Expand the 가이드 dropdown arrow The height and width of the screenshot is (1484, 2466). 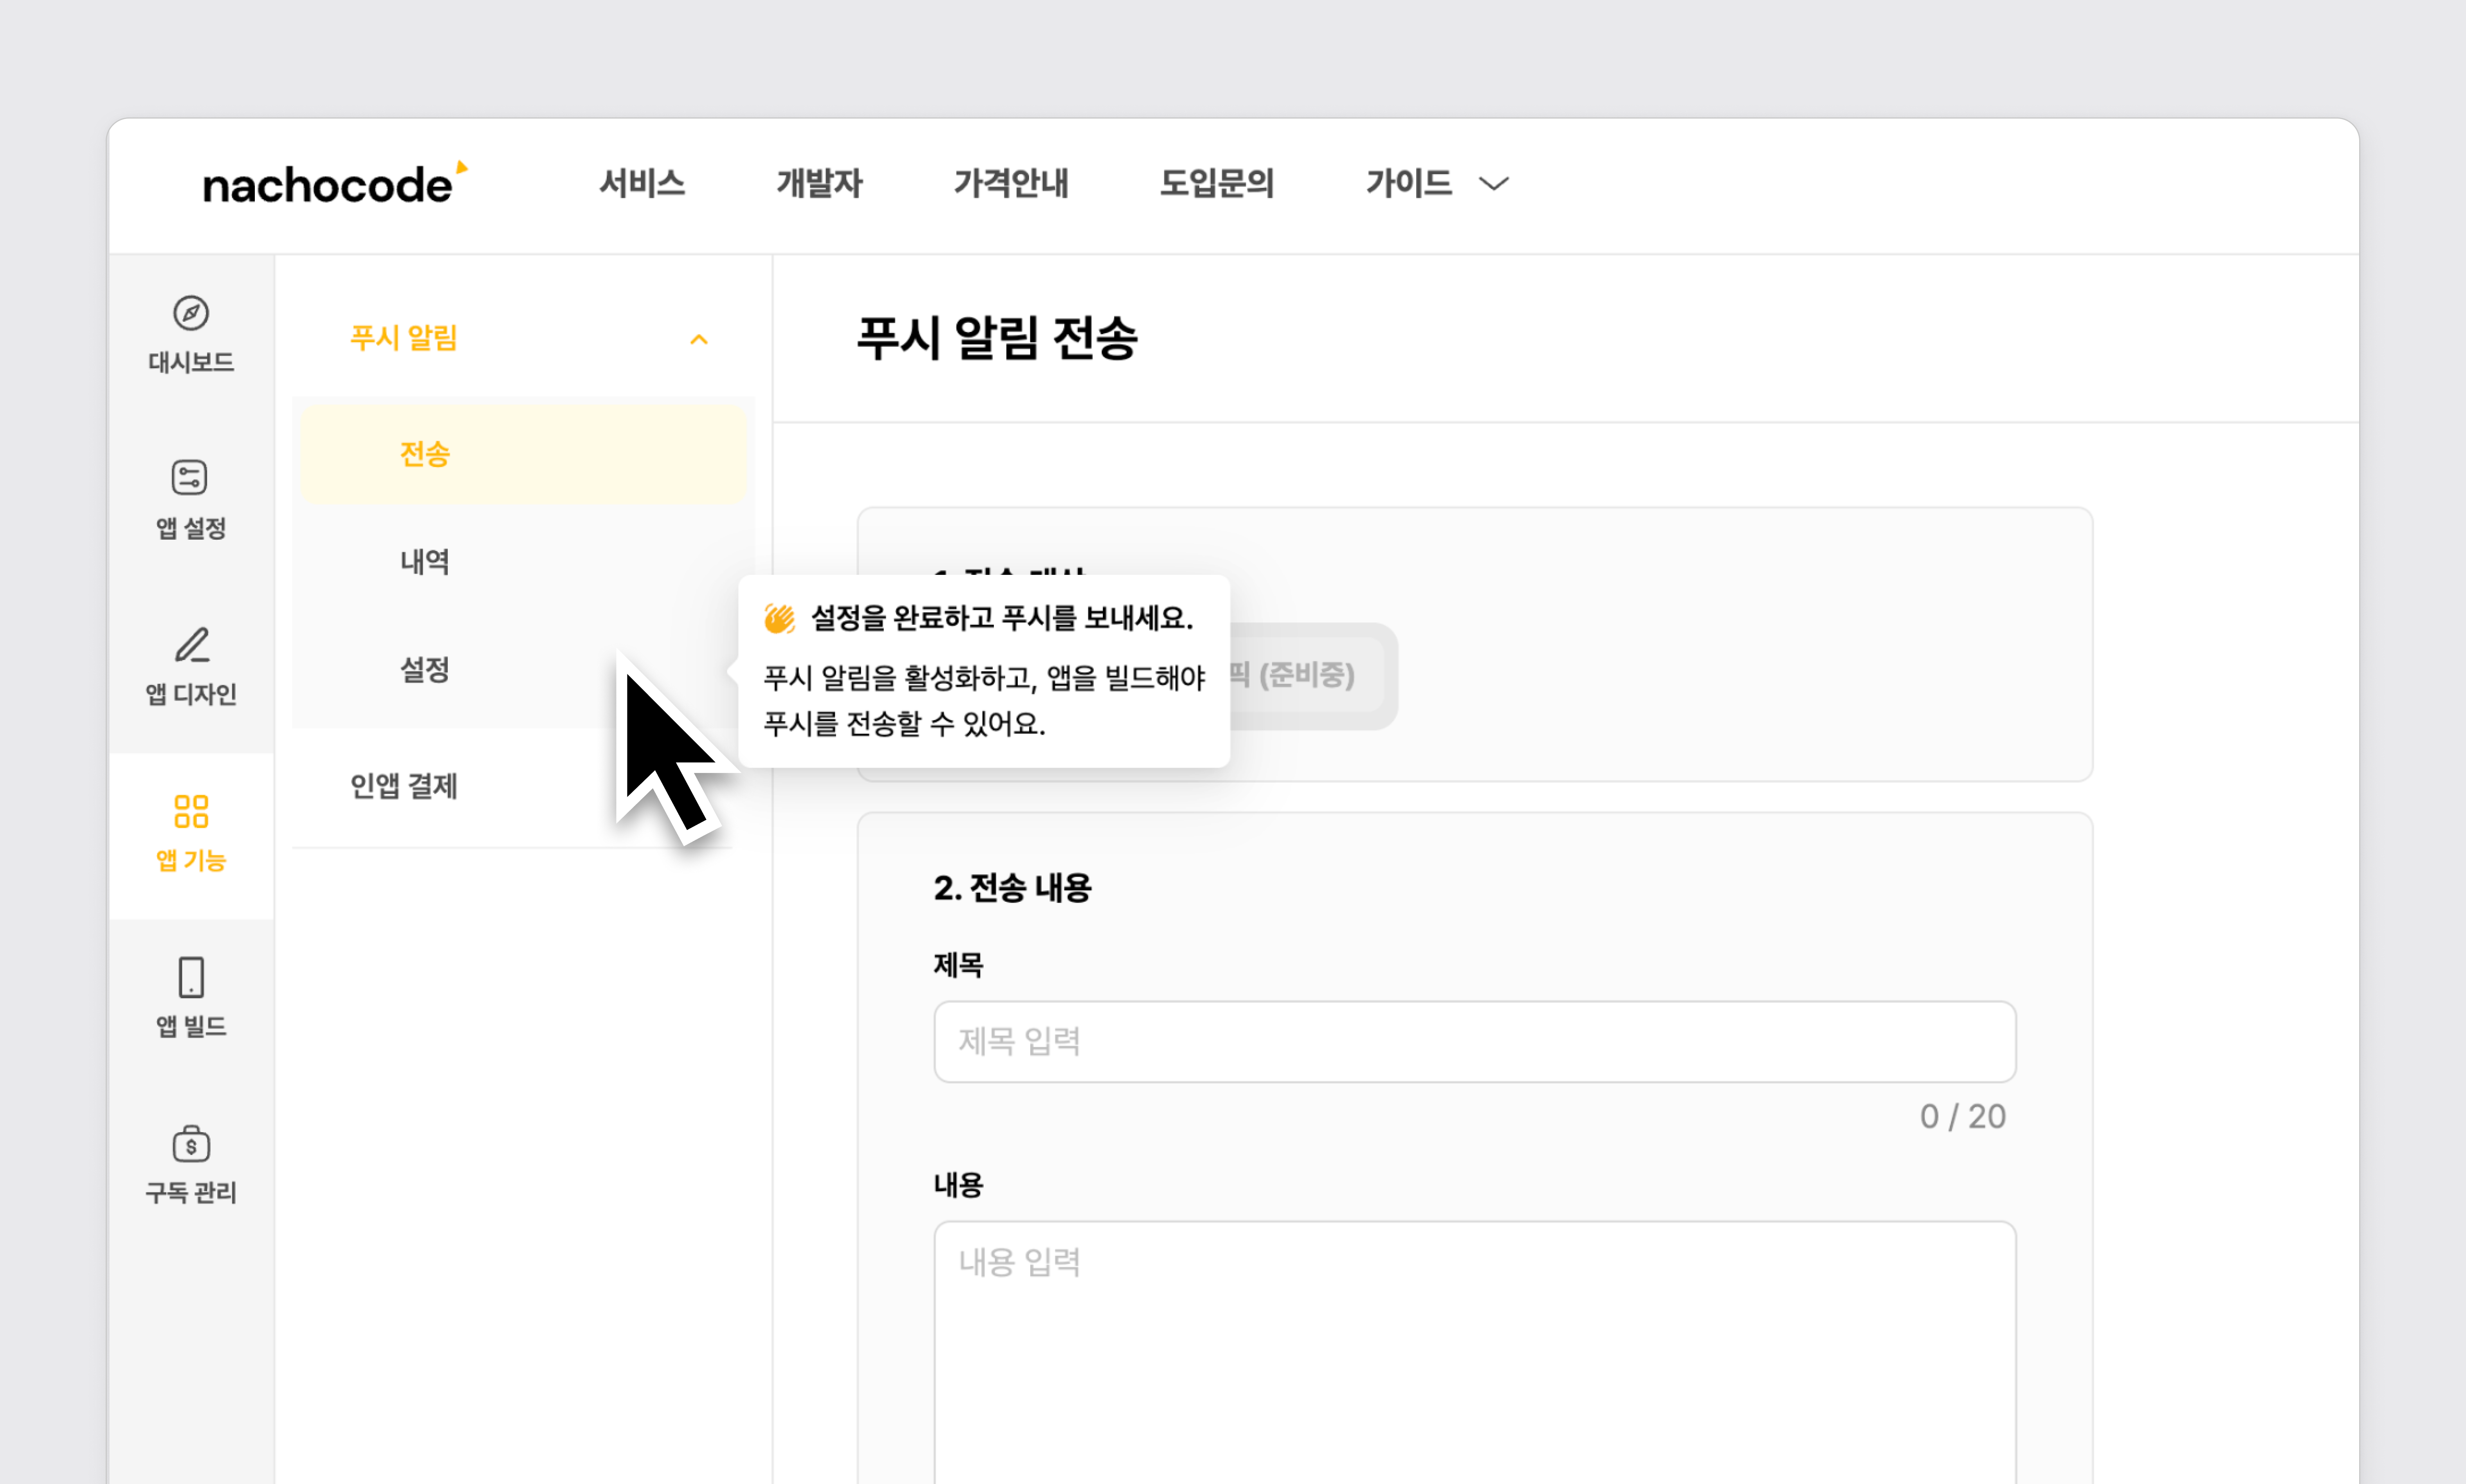(1494, 184)
